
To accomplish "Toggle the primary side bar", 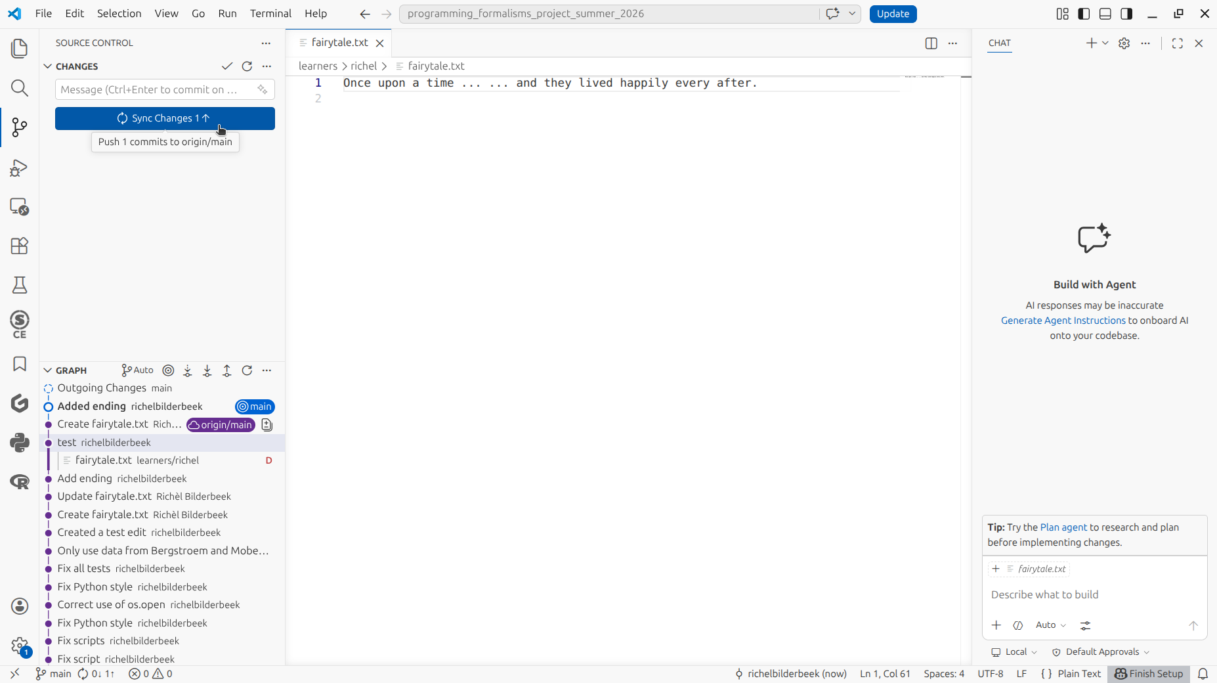I will [x=1084, y=14].
